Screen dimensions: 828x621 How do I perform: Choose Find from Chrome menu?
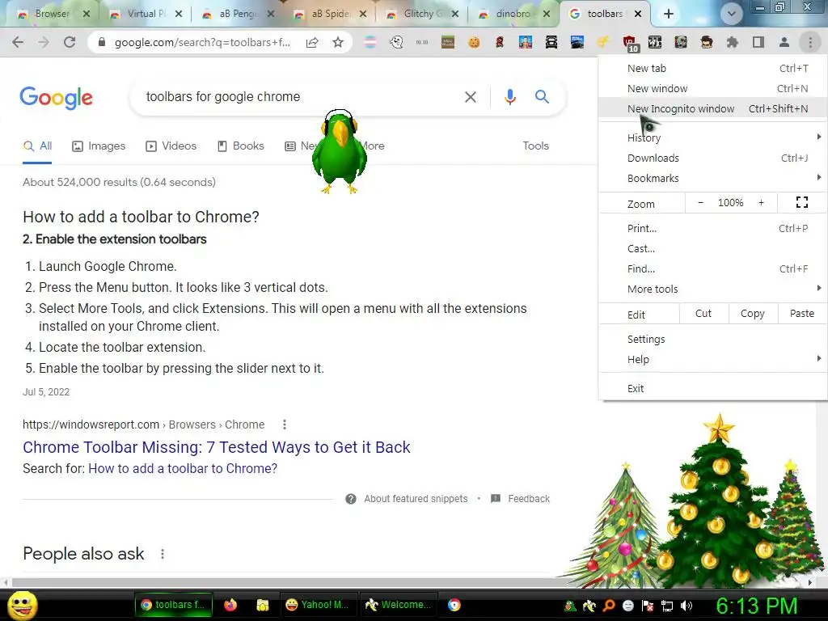[713, 268]
